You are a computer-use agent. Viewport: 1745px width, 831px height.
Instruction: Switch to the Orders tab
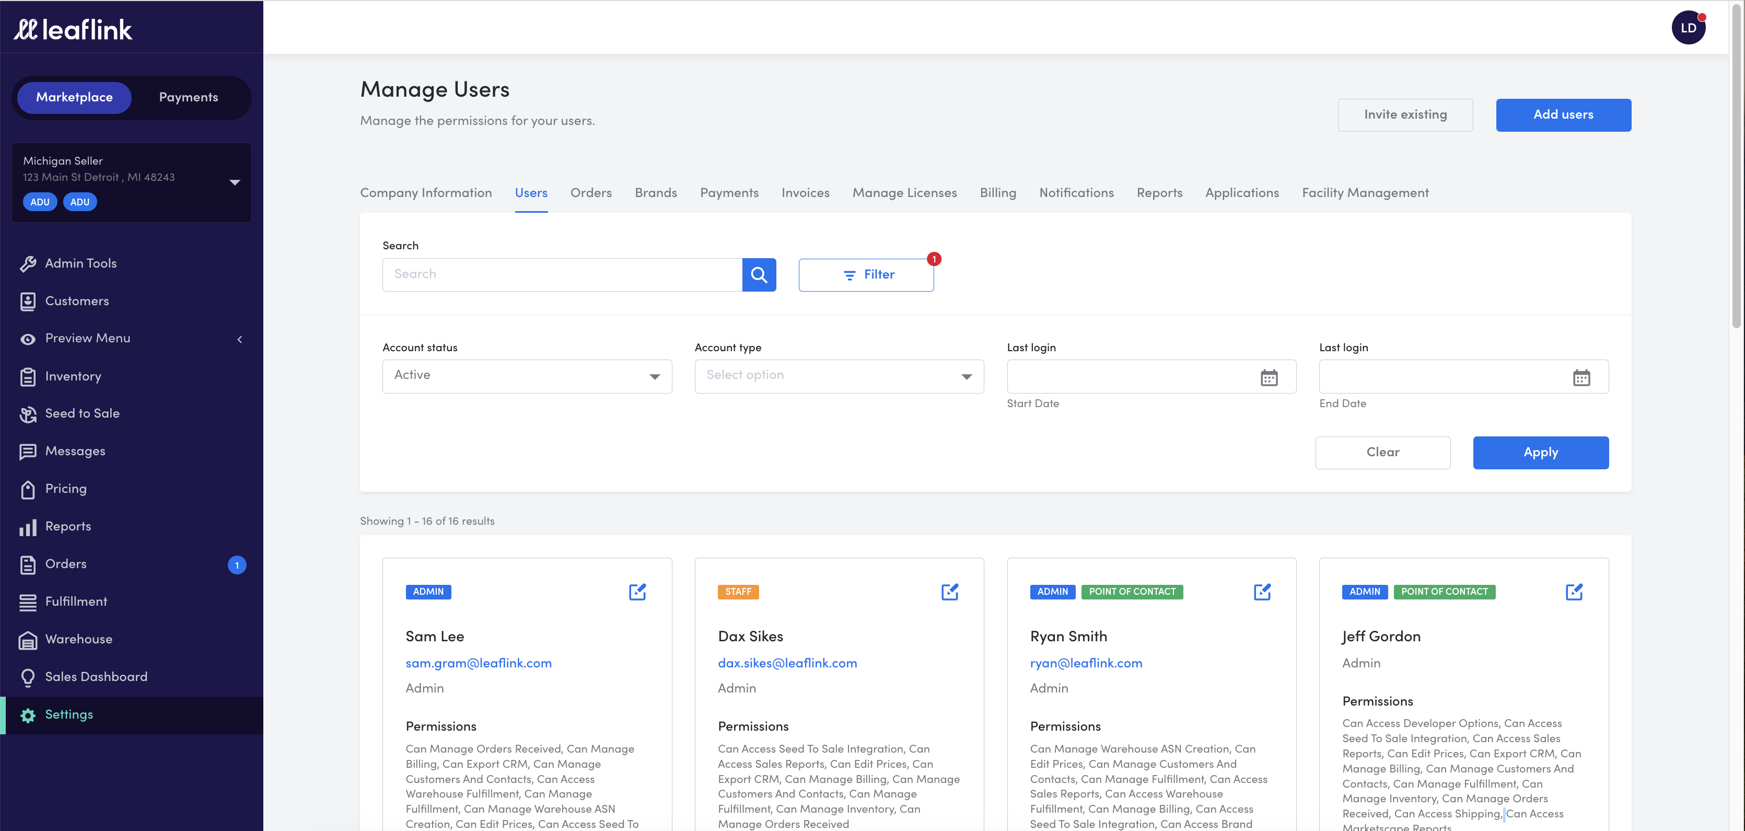(x=591, y=193)
